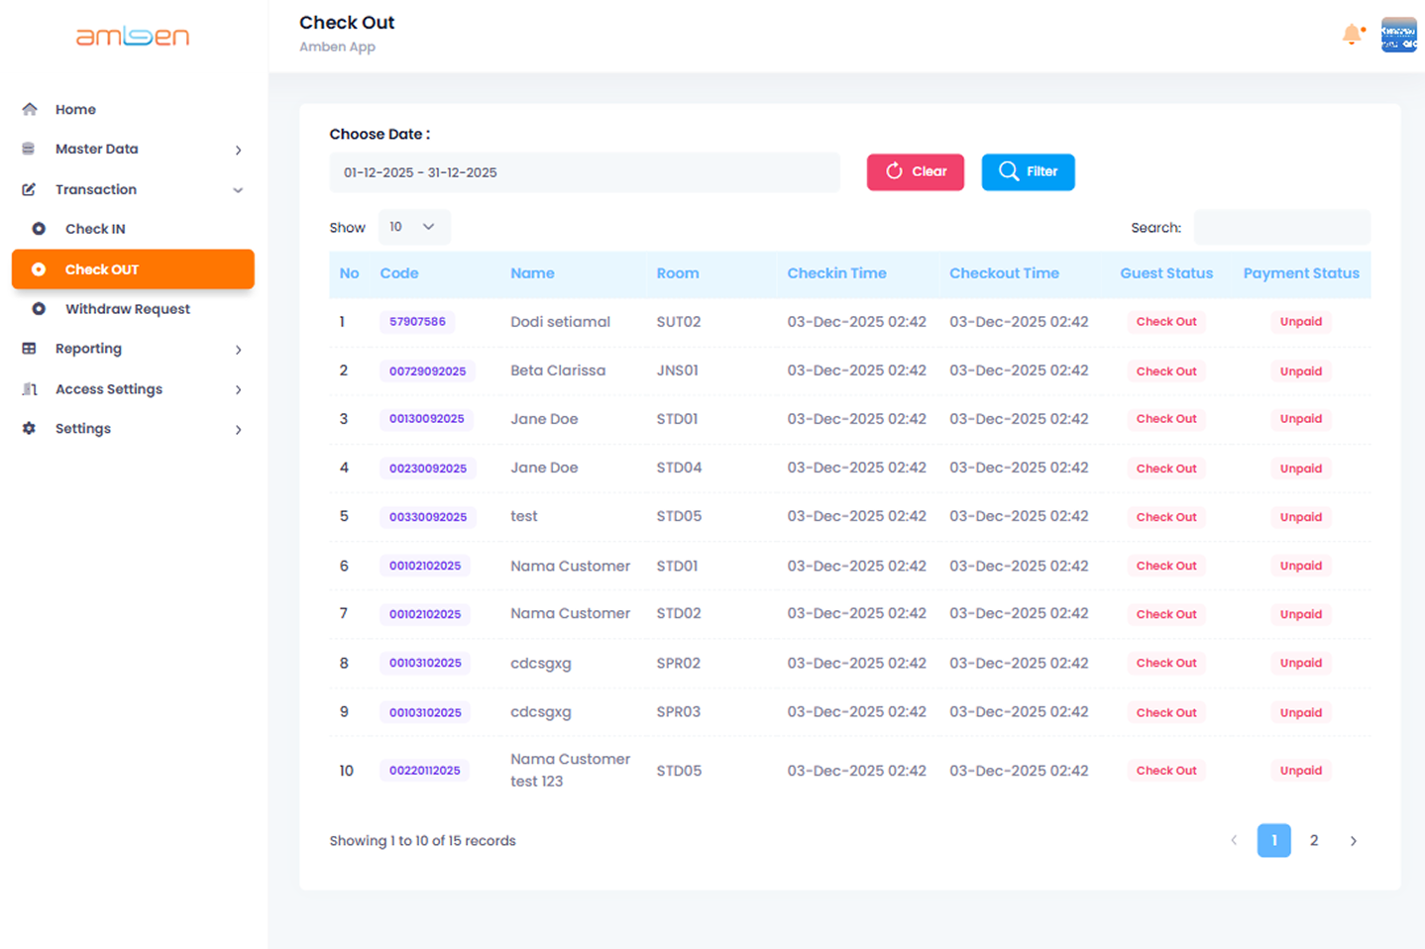Open the Check IN menu item
Screen dimensions: 1425x949
tap(95, 229)
